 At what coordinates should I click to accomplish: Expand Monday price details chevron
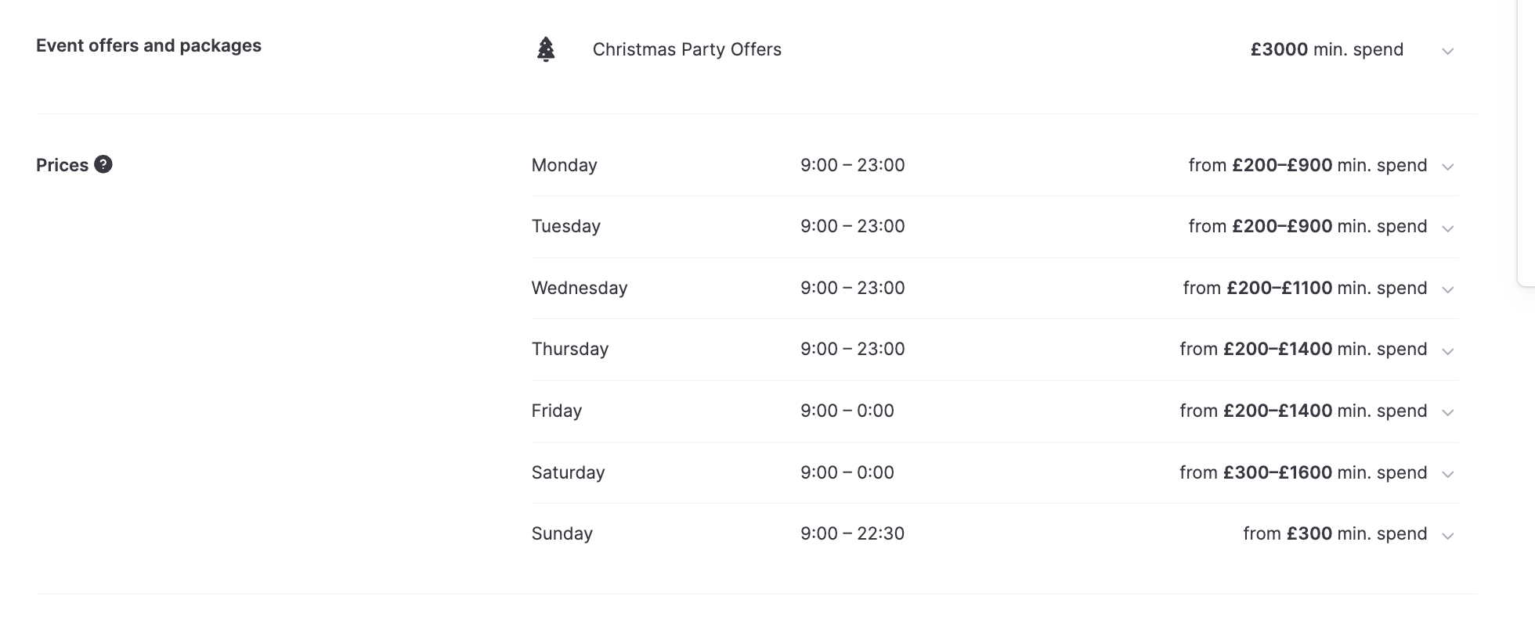(1447, 167)
